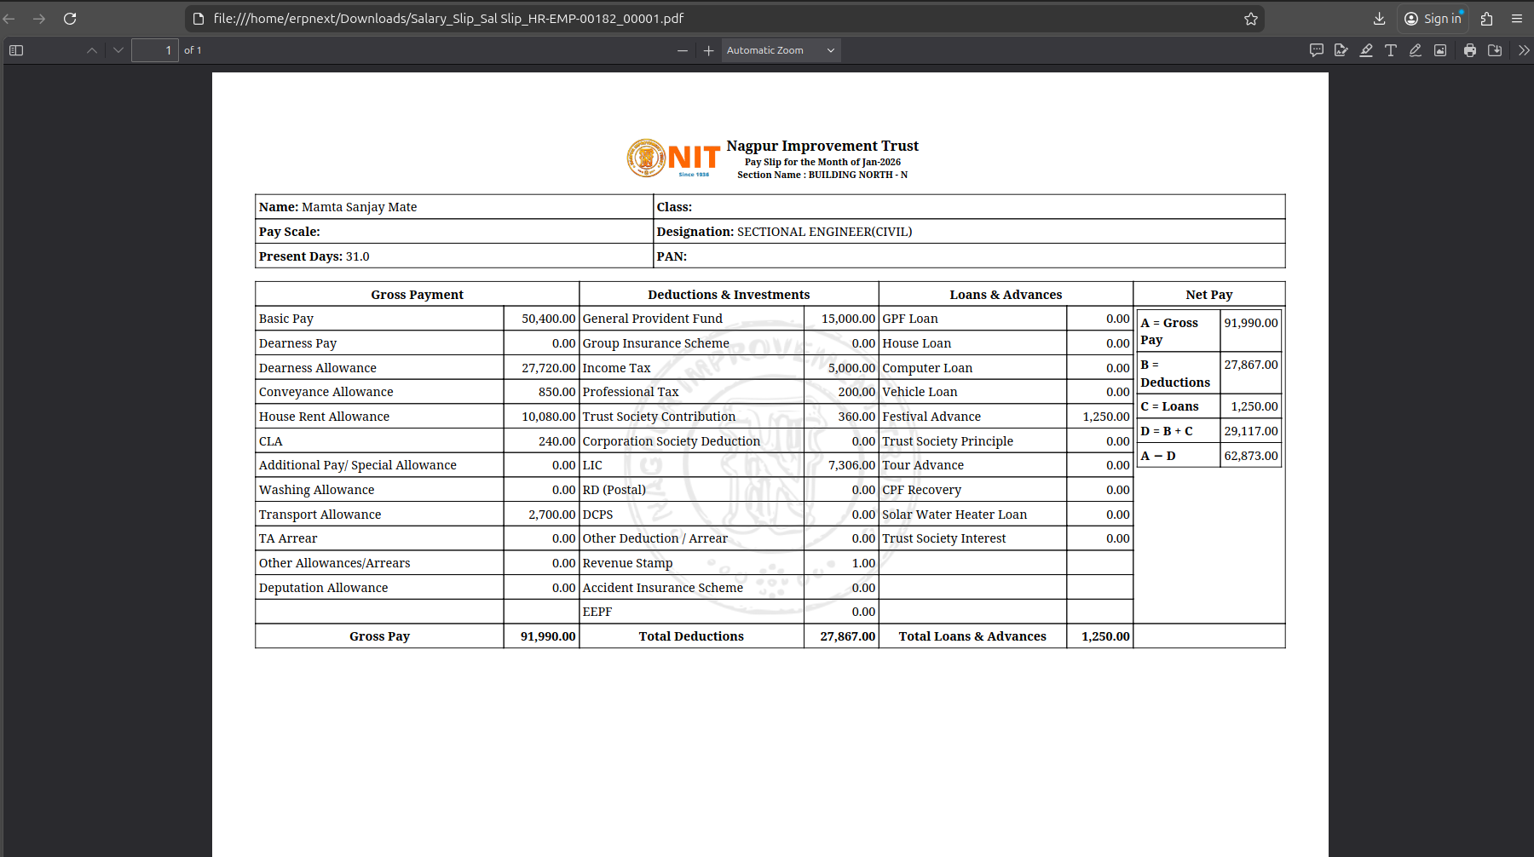Viewport: 1534px width, 857px height.
Task: Select the highlight tool
Action: pyautogui.click(x=1366, y=50)
